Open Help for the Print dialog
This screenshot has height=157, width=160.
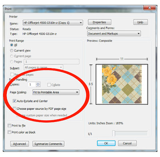coord(140,22)
